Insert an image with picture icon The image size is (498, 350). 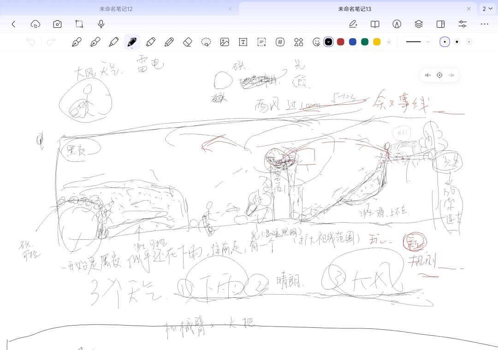click(x=225, y=42)
